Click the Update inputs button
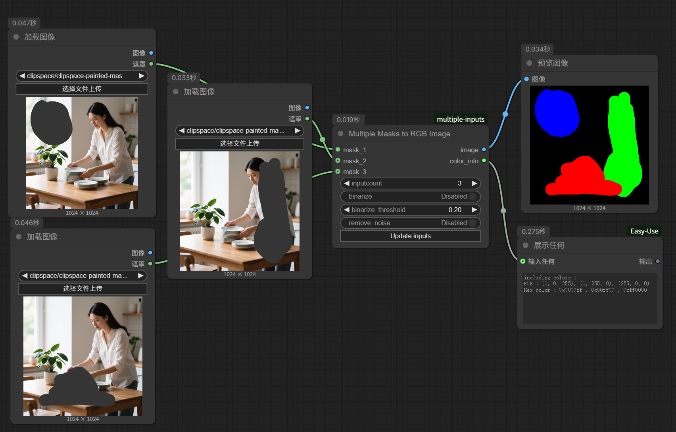676x432 pixels. pos(411,236)
